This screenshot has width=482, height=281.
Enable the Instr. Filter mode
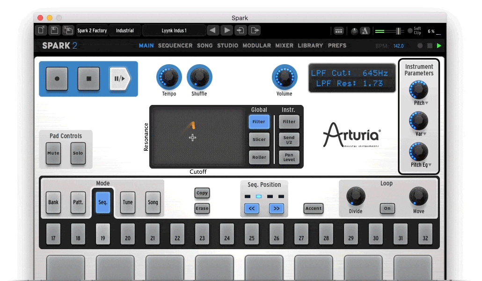coord(289,122)
